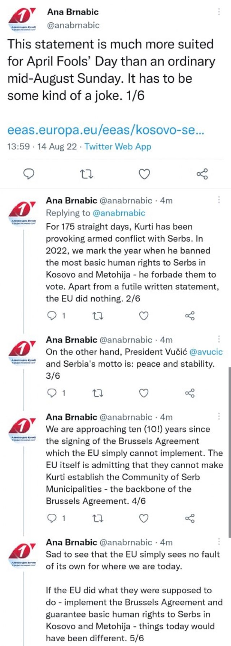Viewport: 231px width, 646px height.
Task: Share the main 1/6 tweet
Action: tap(202, 174)
